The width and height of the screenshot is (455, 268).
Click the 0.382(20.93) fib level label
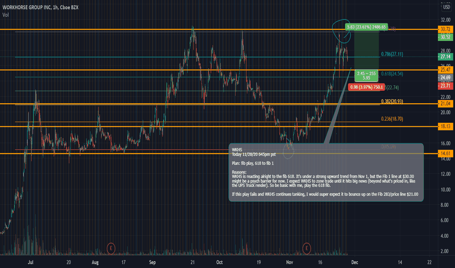tap(392, 101)
